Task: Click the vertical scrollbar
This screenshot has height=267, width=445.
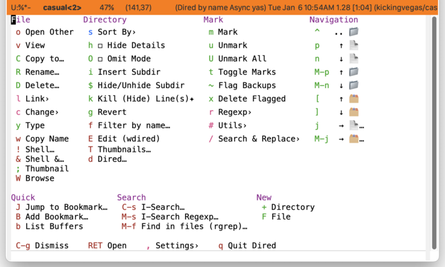Action: click(x=434, y=133)
